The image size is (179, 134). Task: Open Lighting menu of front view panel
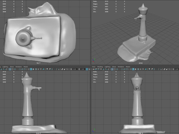click(107, 67)
